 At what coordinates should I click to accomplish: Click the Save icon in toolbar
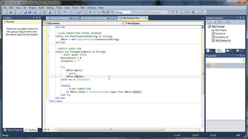pyautogui.click(x=25, y=12)
